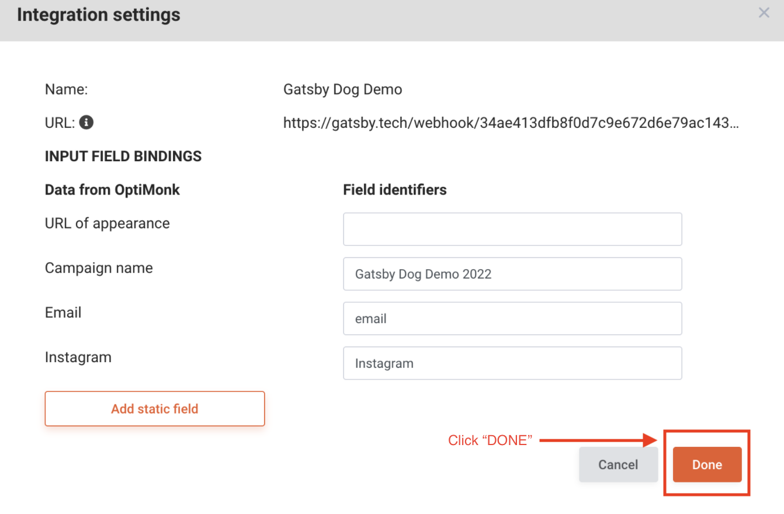The image size is (784, 514).
Task: Add a static field
Action: (155, 409)
